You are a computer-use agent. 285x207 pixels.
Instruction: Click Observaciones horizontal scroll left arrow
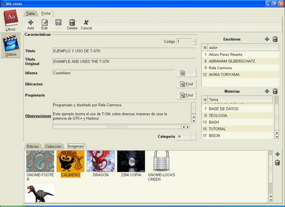click(x=184, y=127)
